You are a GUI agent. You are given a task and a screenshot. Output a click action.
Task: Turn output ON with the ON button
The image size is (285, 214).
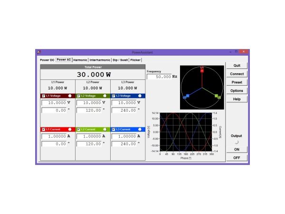pos(236,149)
